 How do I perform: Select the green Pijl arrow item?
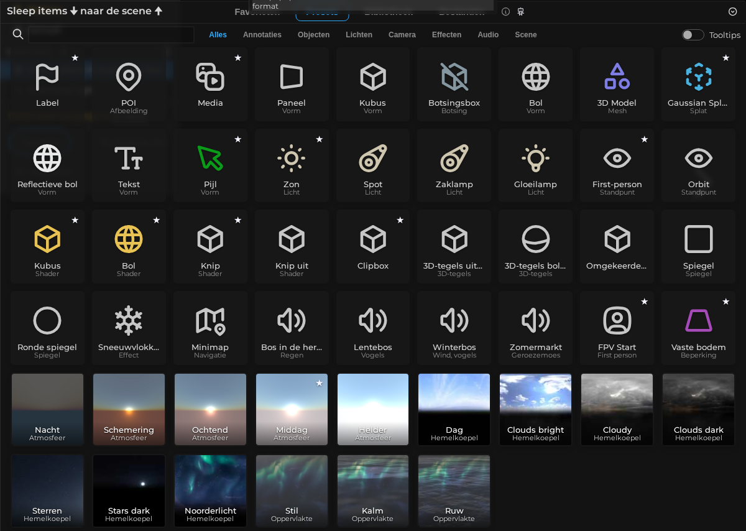210,165
